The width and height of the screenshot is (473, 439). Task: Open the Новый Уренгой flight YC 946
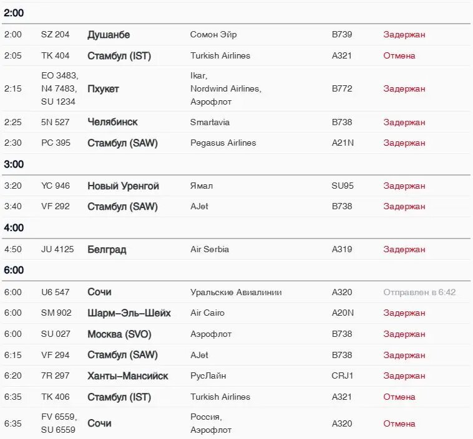pos(236,186)
